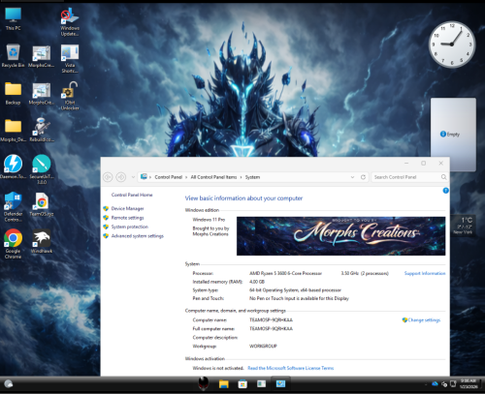The width and height of the screenshot is (485, 394).
Task: Select the Morphs_De folder icon
Action: tap(13, 130)
